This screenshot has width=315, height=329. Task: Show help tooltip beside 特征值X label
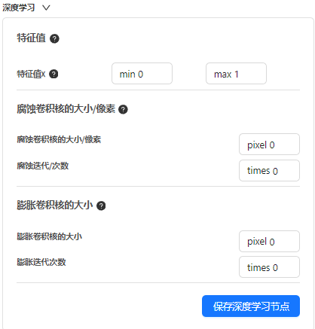point(54,74)
